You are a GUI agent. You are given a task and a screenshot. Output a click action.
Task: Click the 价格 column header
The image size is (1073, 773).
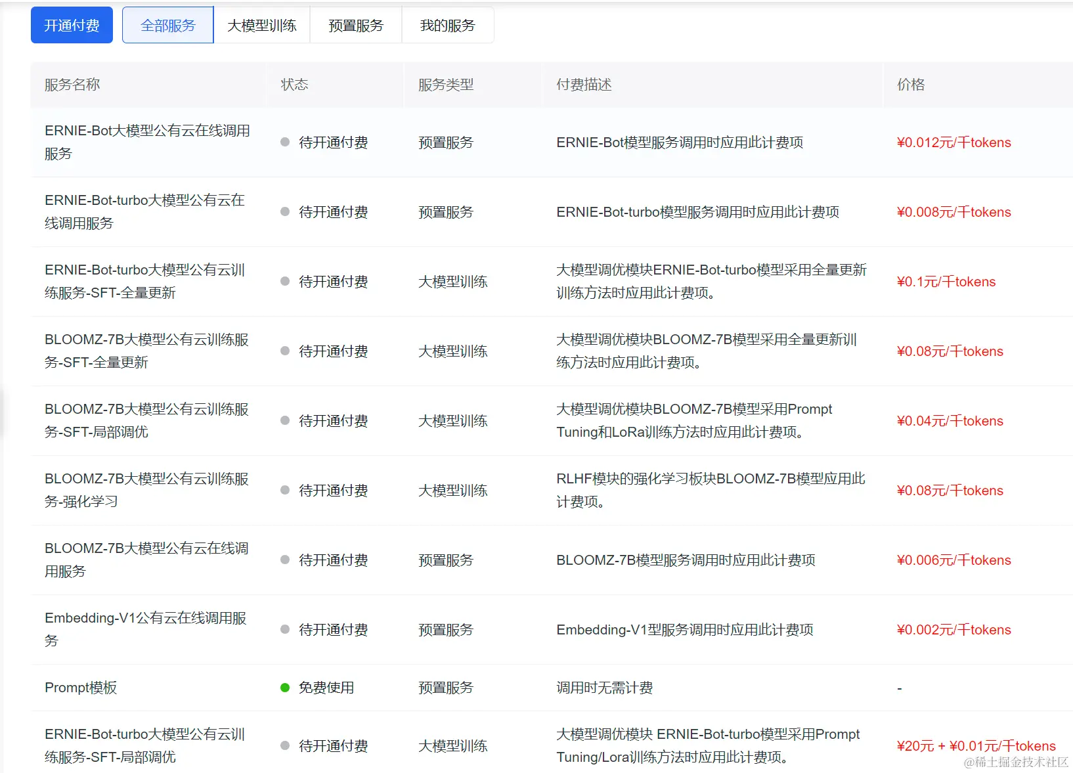point(911,85)
